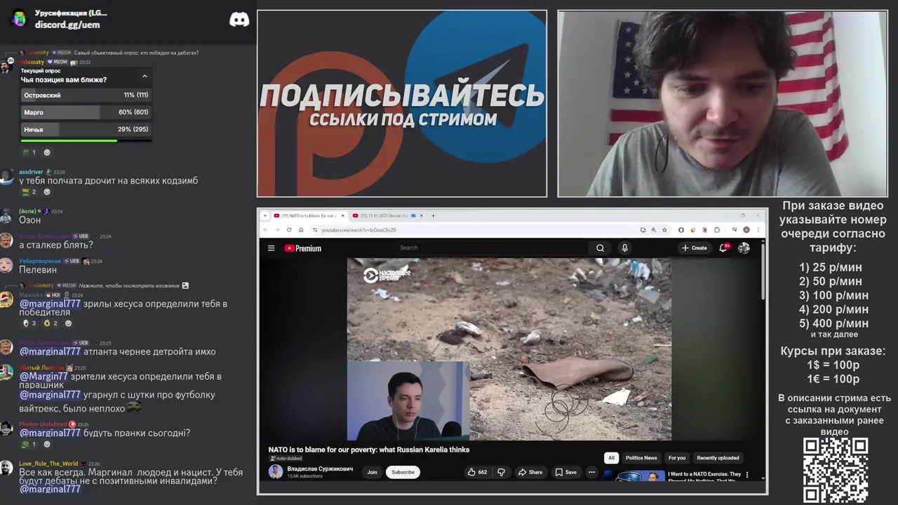Viewport: 898px width, 505px height.
Task: Click the Create button
Action: click(x=695, y=248)
